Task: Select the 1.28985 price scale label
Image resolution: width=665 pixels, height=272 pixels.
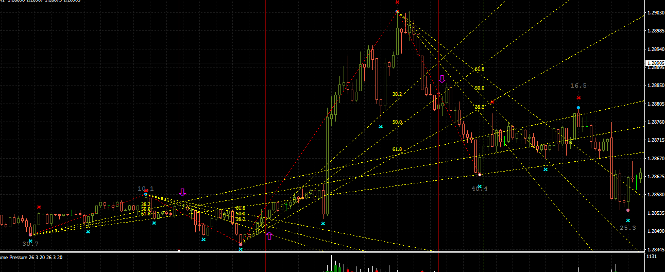Action: tap(655, 31)
